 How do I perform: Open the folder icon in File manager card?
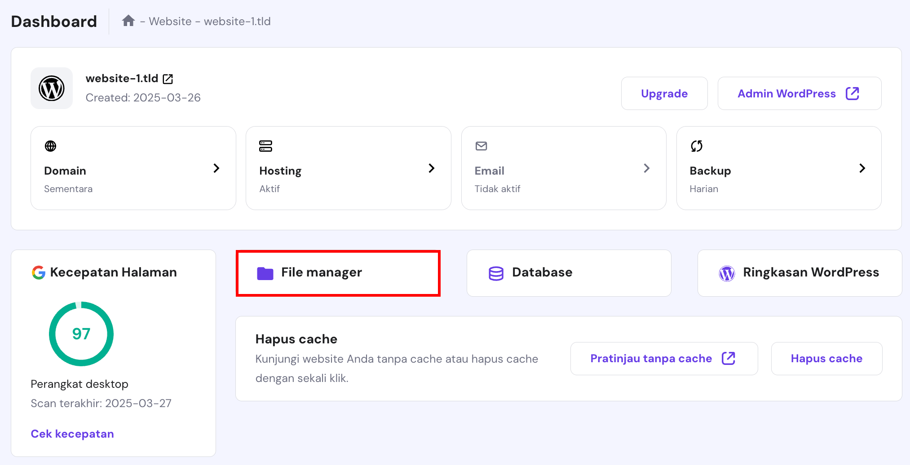tap(265, 272)
